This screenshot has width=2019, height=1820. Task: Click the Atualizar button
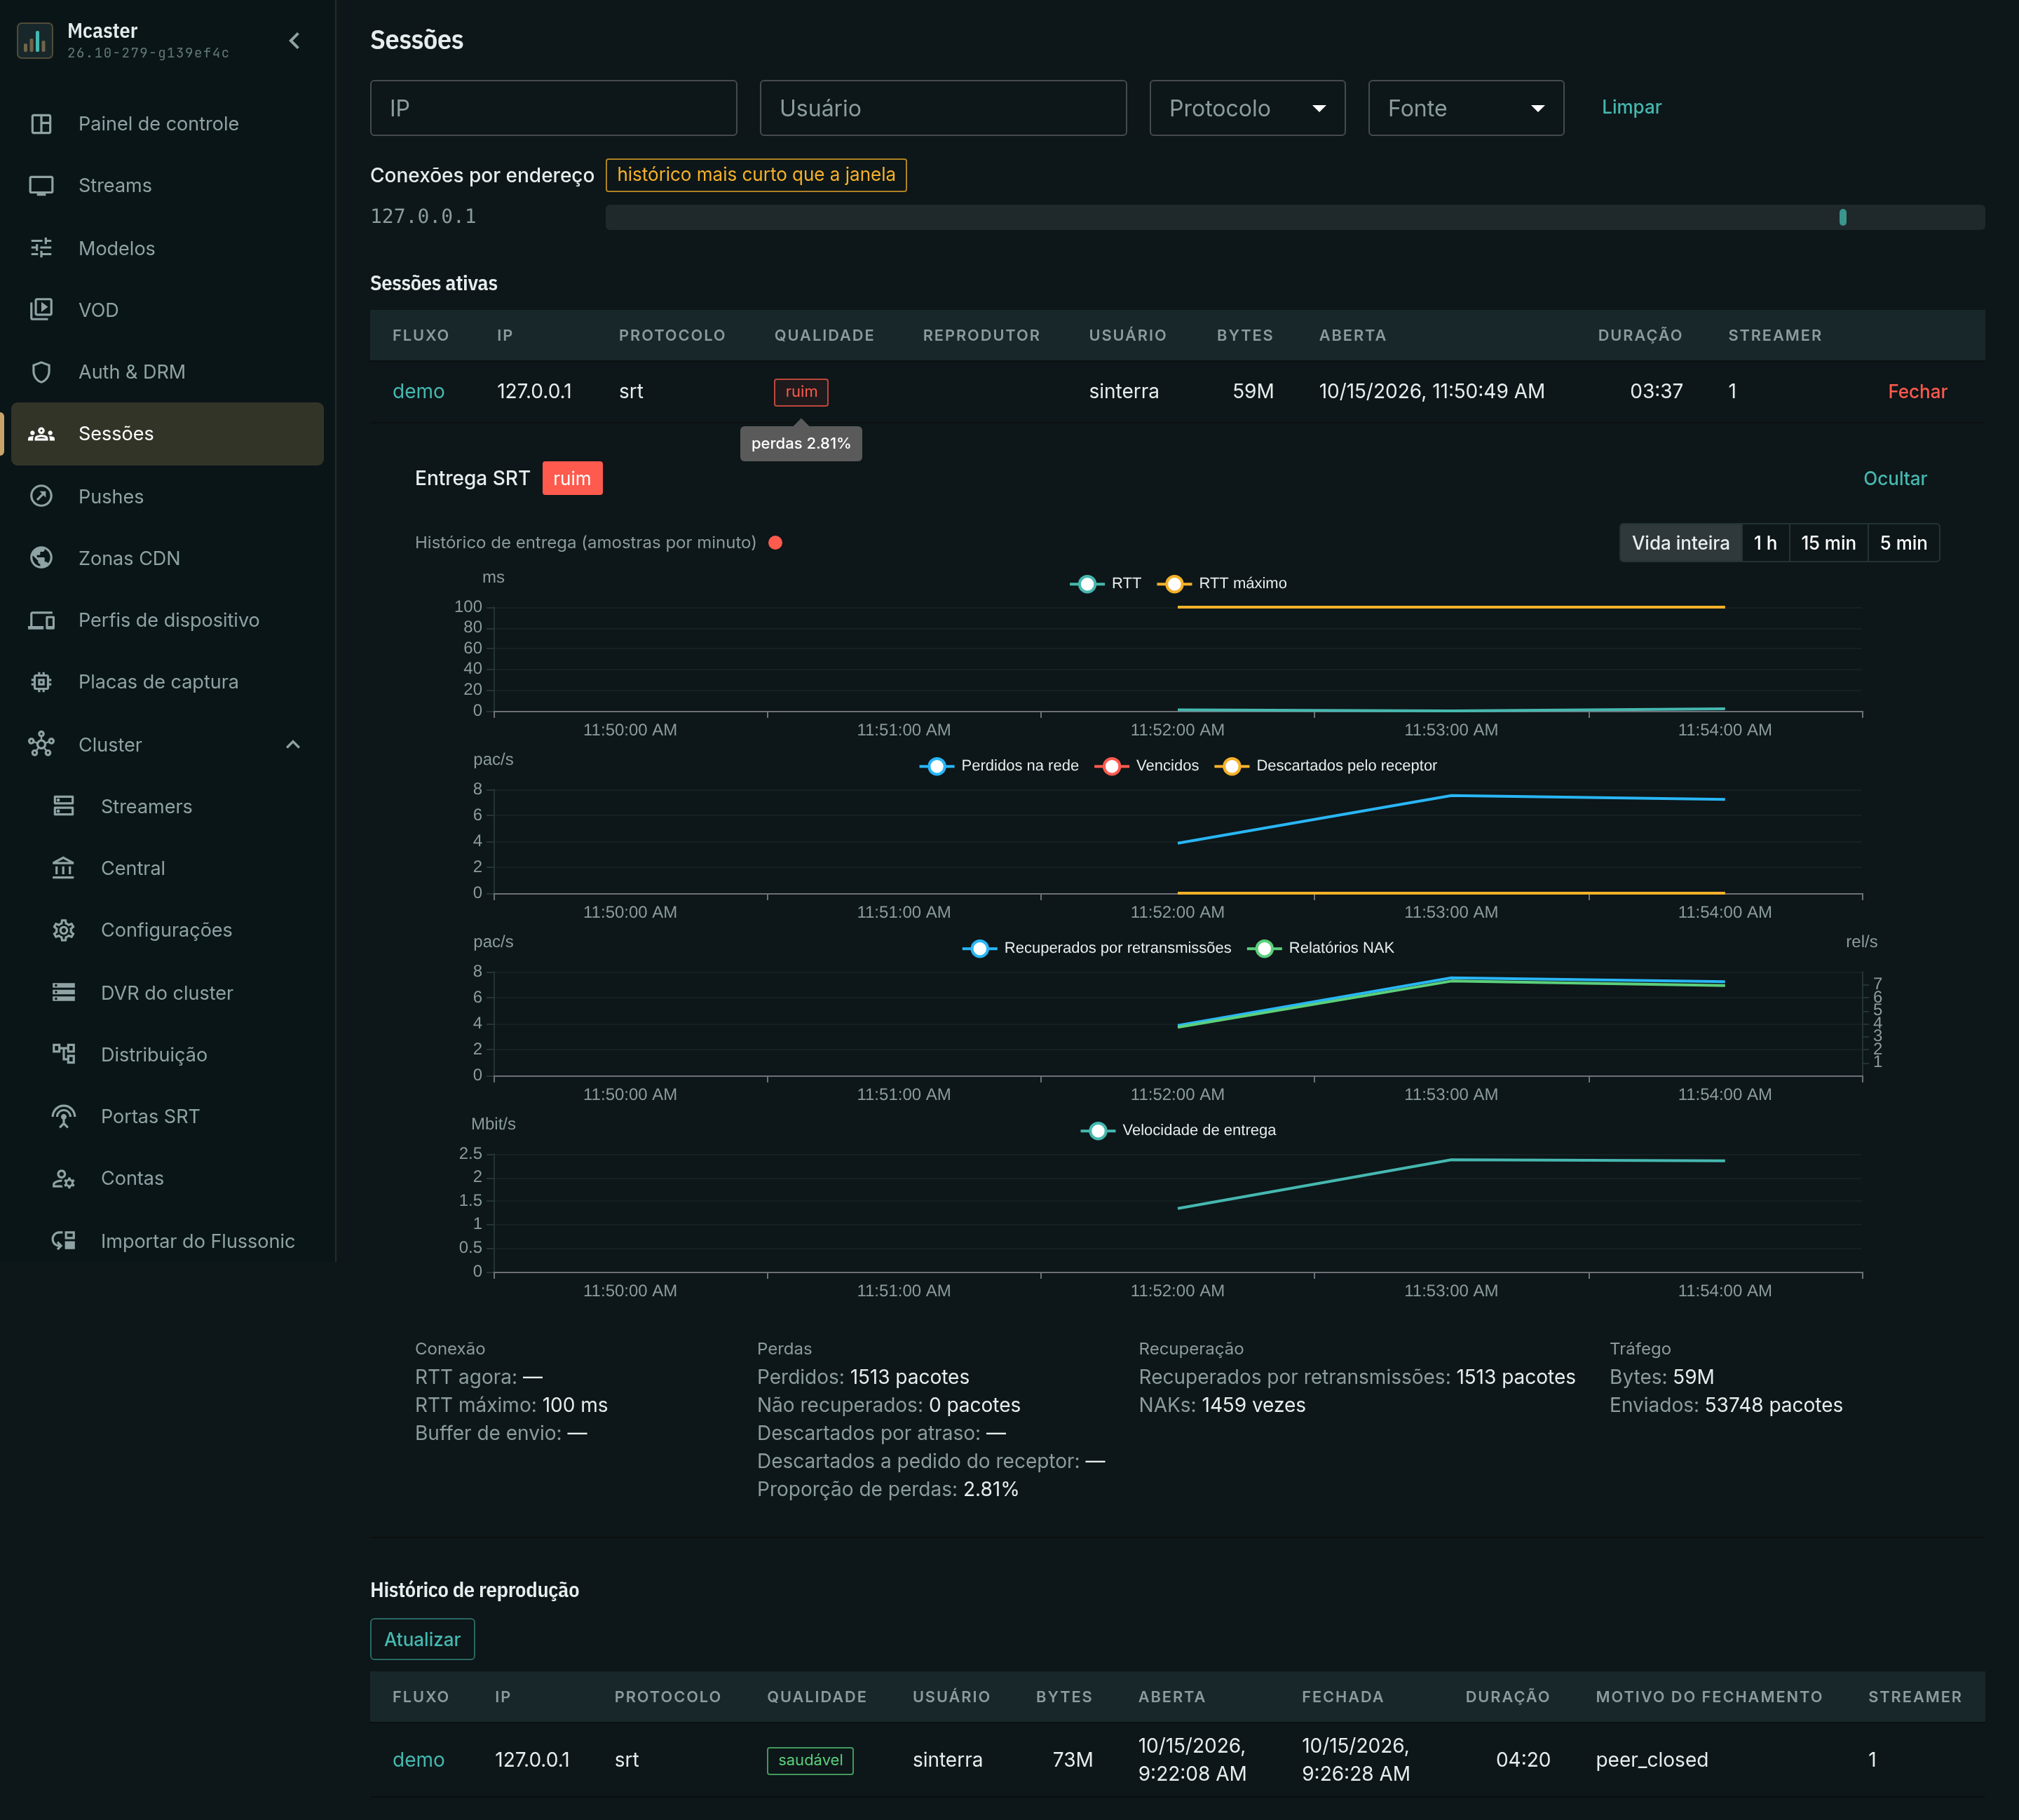click(x=422, y=1639)
